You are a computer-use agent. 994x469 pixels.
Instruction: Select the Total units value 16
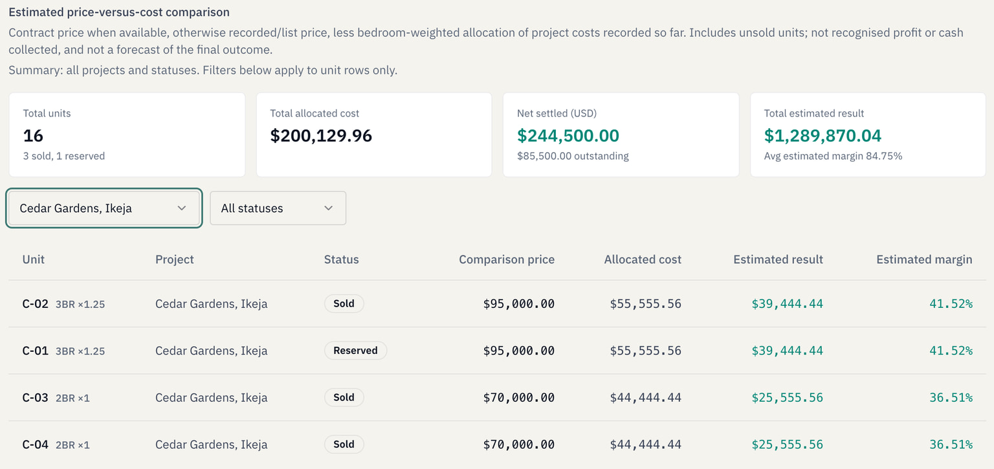coord(33,135)
